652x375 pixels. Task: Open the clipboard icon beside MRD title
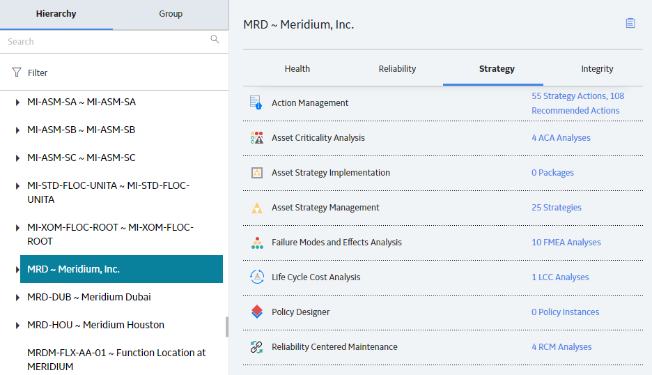click(x=630, y=23)
